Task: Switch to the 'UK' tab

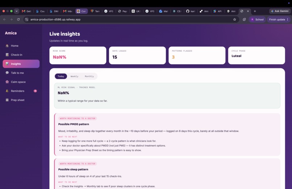Action: 136,11
